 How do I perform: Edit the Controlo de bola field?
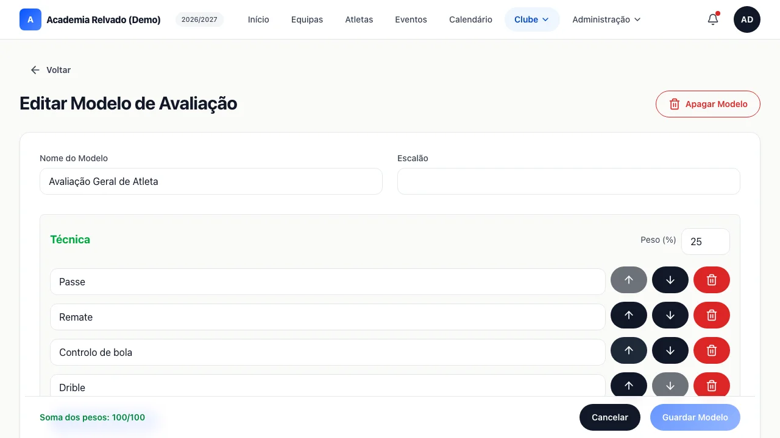click(x=328, y=352)
